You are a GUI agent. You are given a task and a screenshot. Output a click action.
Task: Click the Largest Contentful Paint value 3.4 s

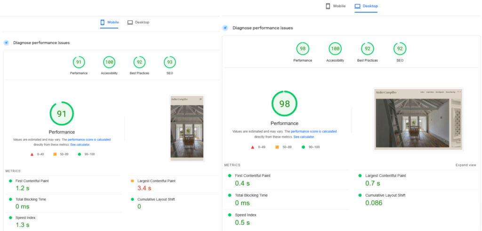144,188
